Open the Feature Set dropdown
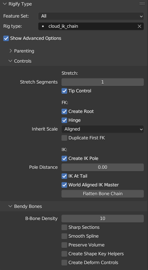The width and height of the screenshot is (148, 270). pyautogui.click(x=91, y=16)
